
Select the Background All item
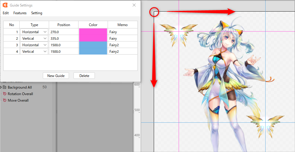click(x=20, y=87)
